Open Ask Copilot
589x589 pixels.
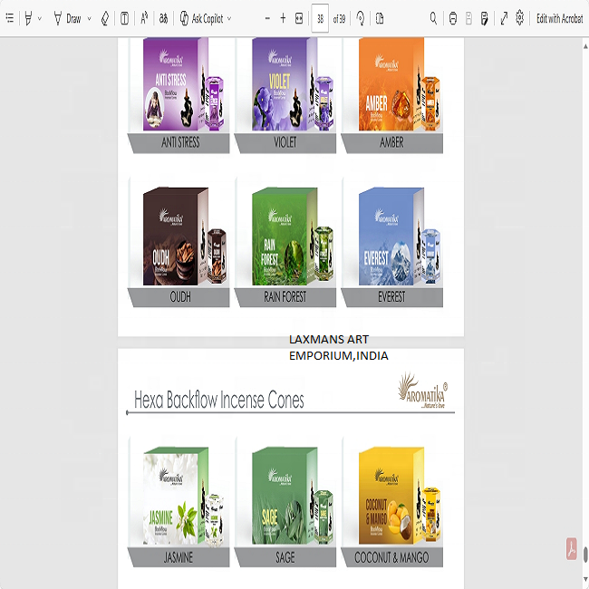pos(201,18)
